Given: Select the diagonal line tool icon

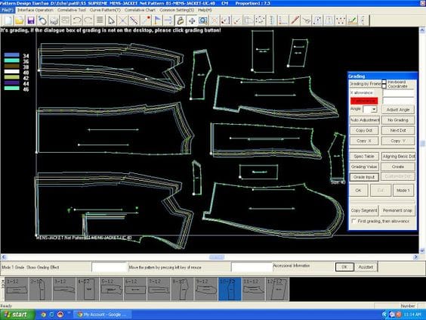Looking at the screenshot, I should (x=134, y=20).
